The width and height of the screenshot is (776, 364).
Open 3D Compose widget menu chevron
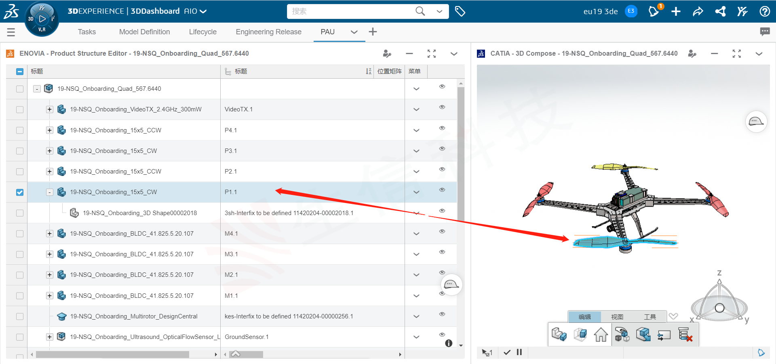click(759, 53)
